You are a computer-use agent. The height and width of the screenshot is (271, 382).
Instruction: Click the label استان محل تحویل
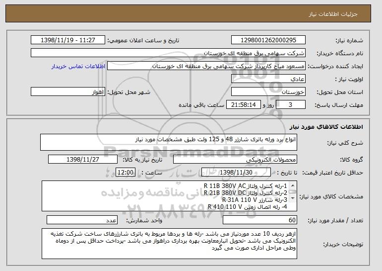[x=340, y=92]
